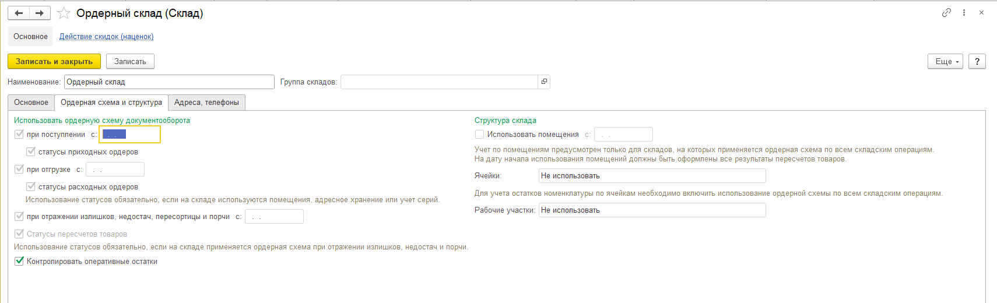This screenshot has height=303, width=997.
Task: Open the three-dot window menu
Action: tap(964, 12)
